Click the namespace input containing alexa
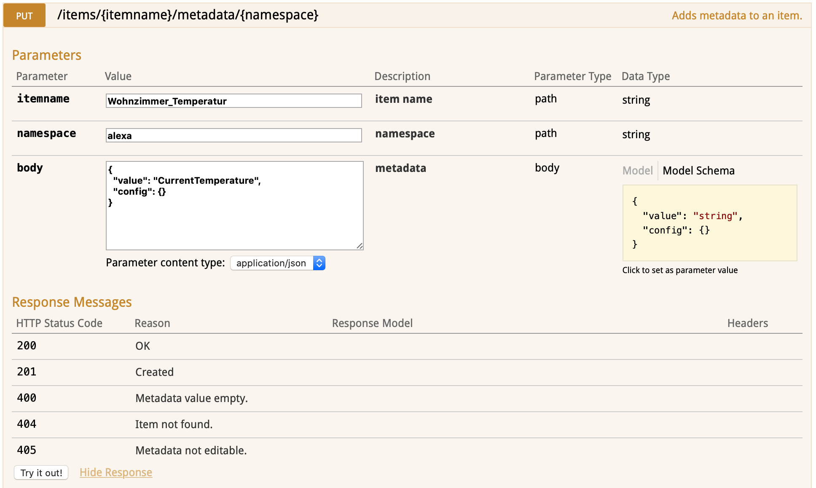Viewport: 816px width, 488px height. [234, 135]
